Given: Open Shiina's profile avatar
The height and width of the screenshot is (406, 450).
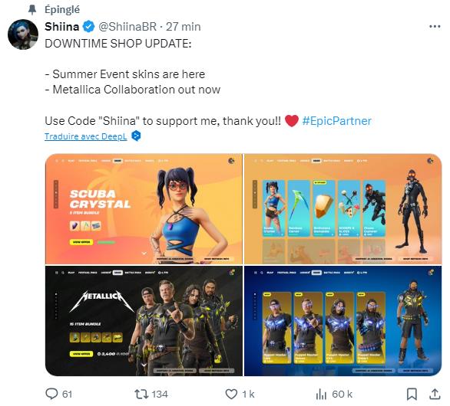Looking at the screenshot, I should (x=23, y=34).
